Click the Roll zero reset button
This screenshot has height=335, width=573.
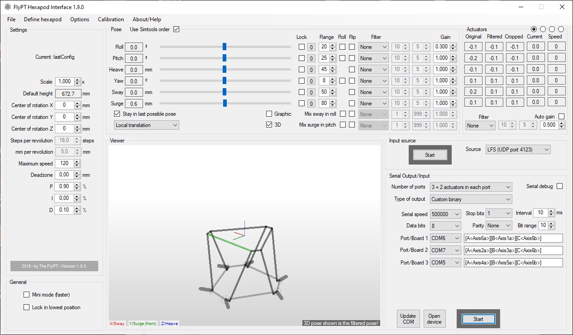(x=311, y=47)
